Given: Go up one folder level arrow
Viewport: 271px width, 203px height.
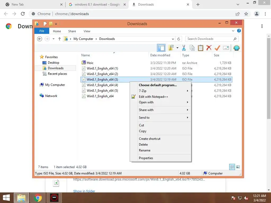Looking at the screenshot, I should pyautogui.click(x=60, y=39).
